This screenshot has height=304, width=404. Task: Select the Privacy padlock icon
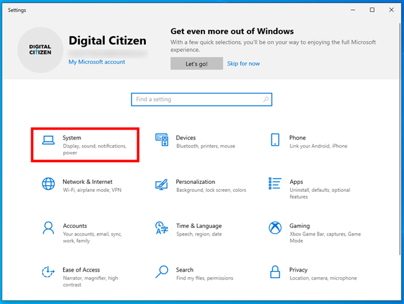[x=275, y=272]
